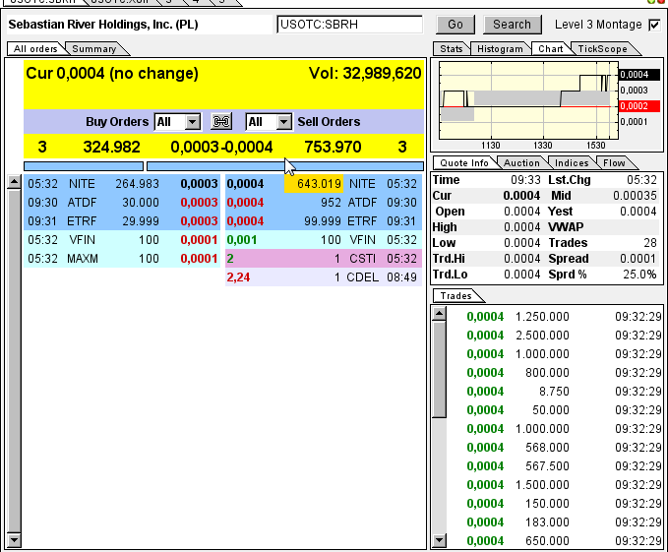Image resolution: width=668 pixels, height=552 pixels.
Task: Click highlighted 643.019 NITE sell size
Action: point(314,184)
